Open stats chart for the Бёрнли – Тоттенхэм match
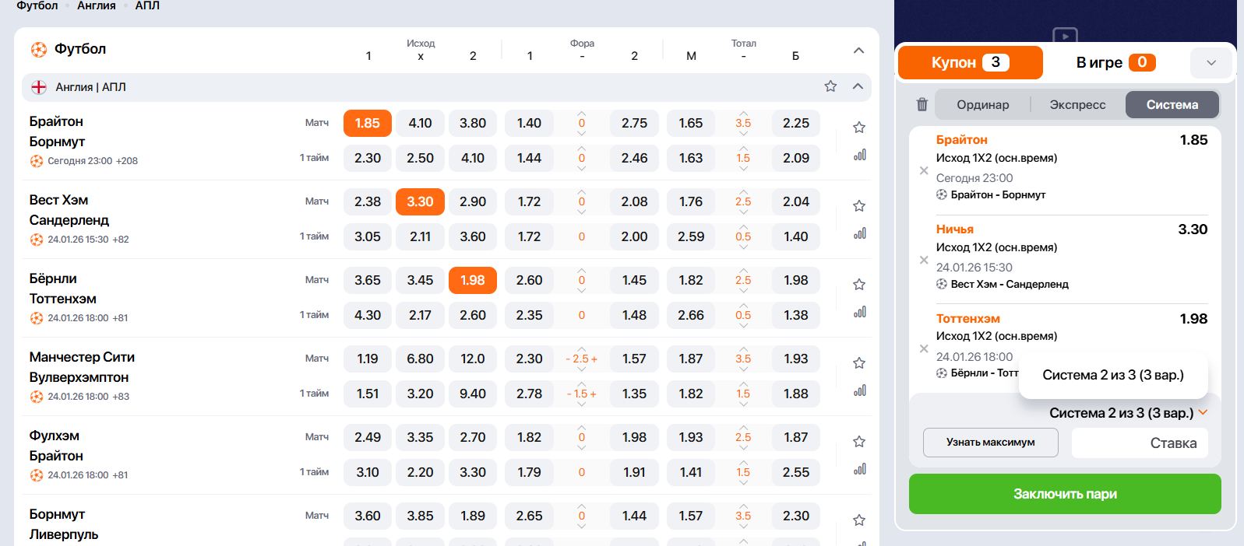Viewport: 1244px width, 546px height. pos(859,312)
